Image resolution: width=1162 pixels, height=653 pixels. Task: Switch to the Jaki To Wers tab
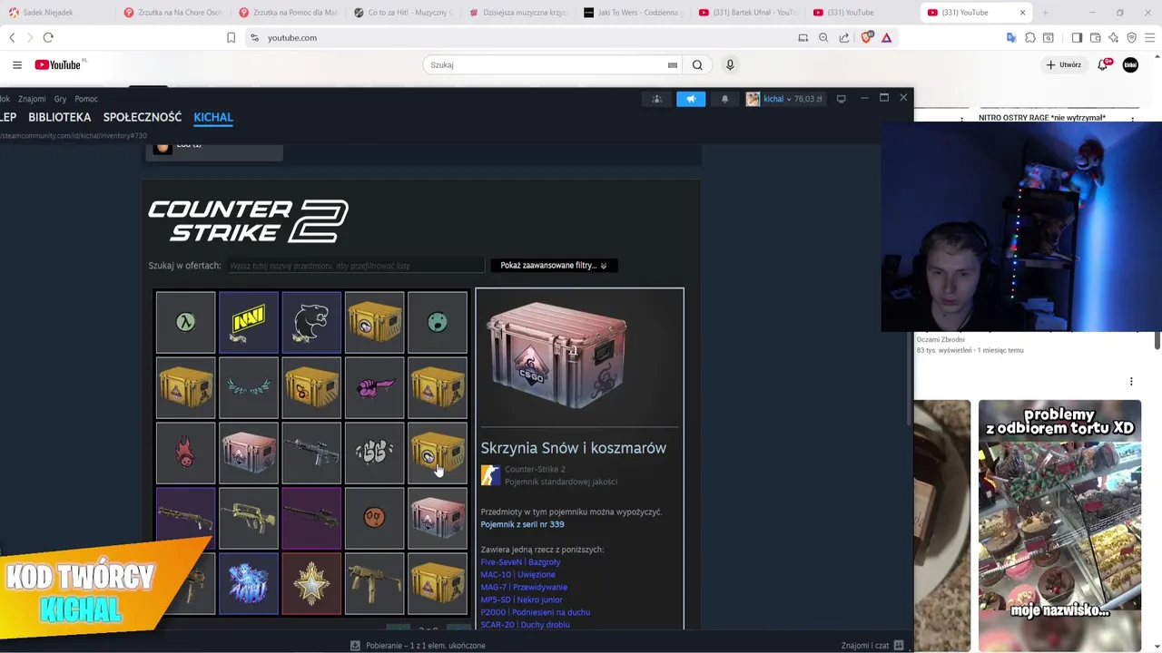pos(633,13)
